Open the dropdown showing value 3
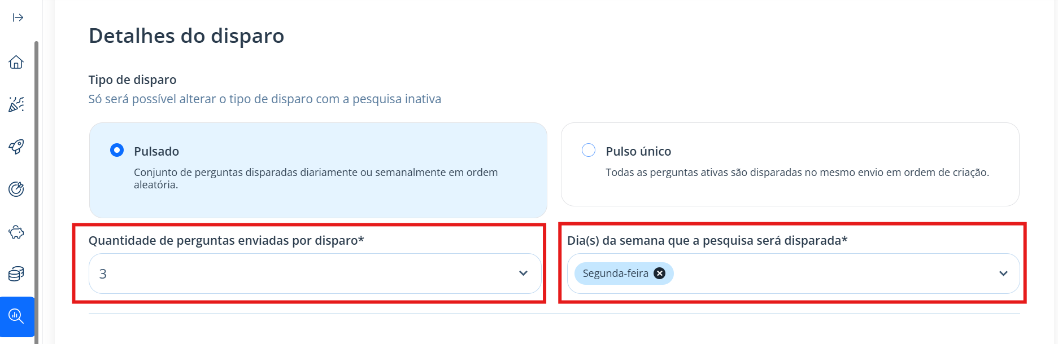Image resolution: width=1058 pixels, height=344 pixels. 315,274
